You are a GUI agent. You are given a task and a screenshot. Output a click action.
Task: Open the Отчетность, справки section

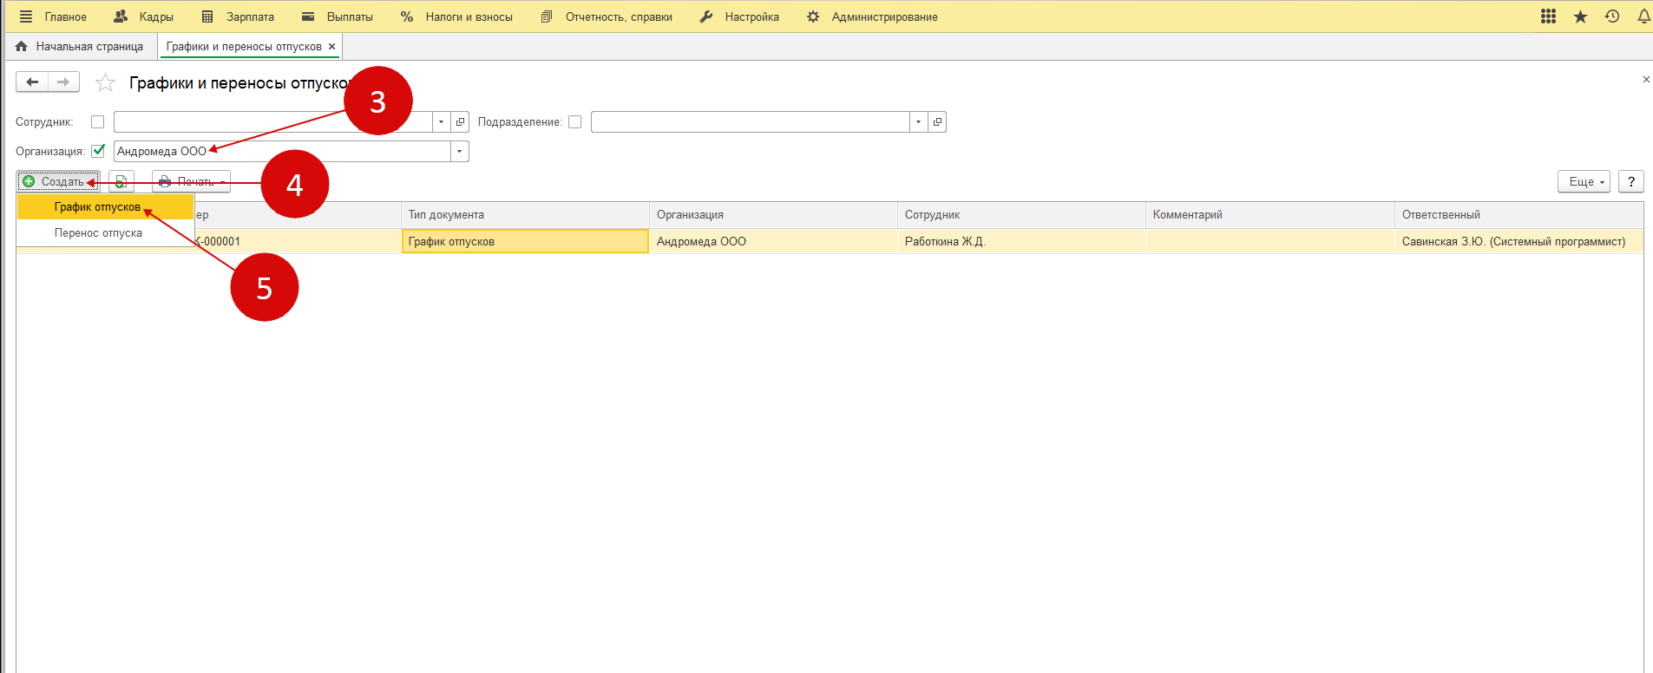[607, 16]
